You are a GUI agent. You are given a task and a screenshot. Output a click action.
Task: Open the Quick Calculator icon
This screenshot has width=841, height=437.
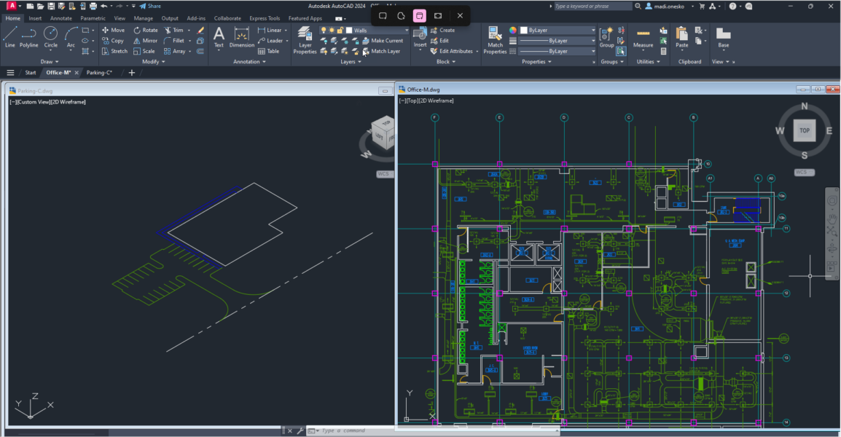(663, 52)
